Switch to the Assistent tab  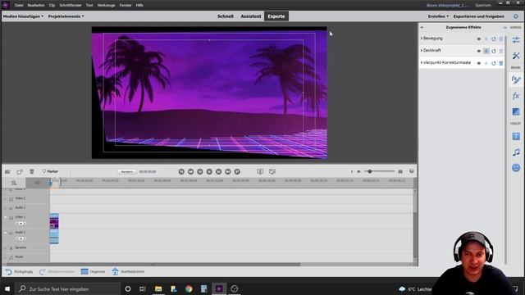click(x=251, y=16)
